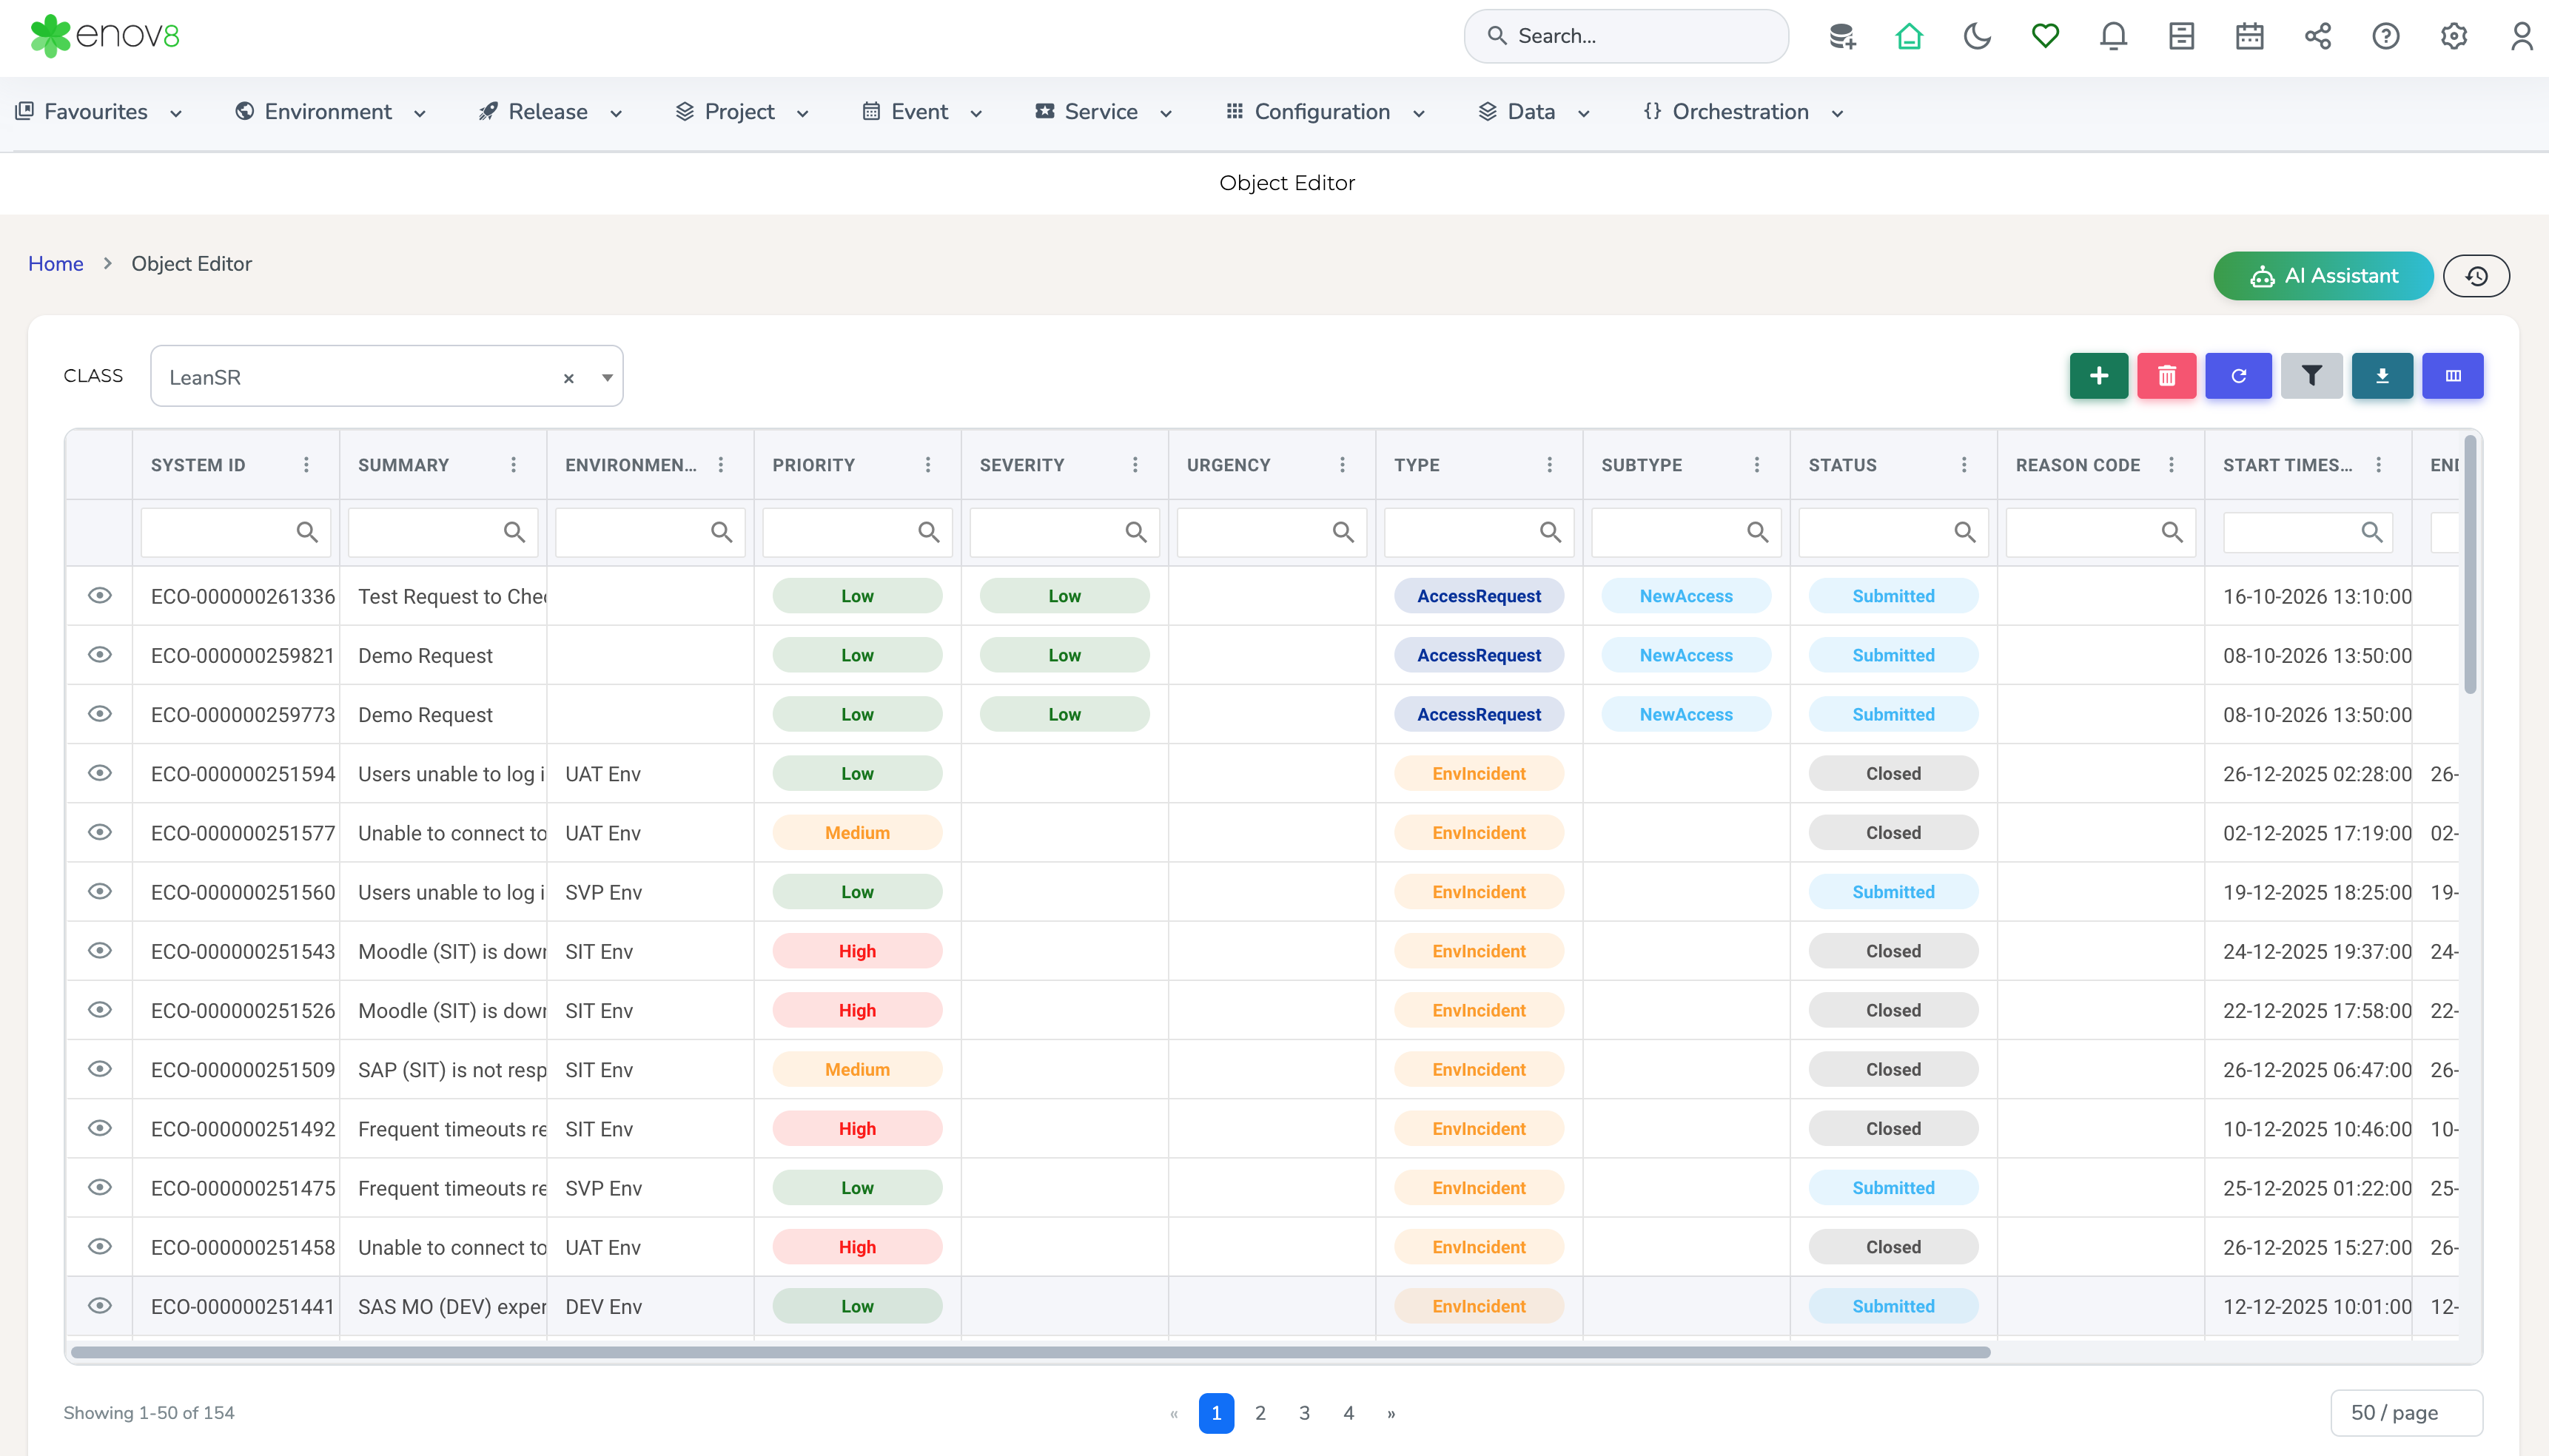Open the calendar icon in header

pos(2250,37)
